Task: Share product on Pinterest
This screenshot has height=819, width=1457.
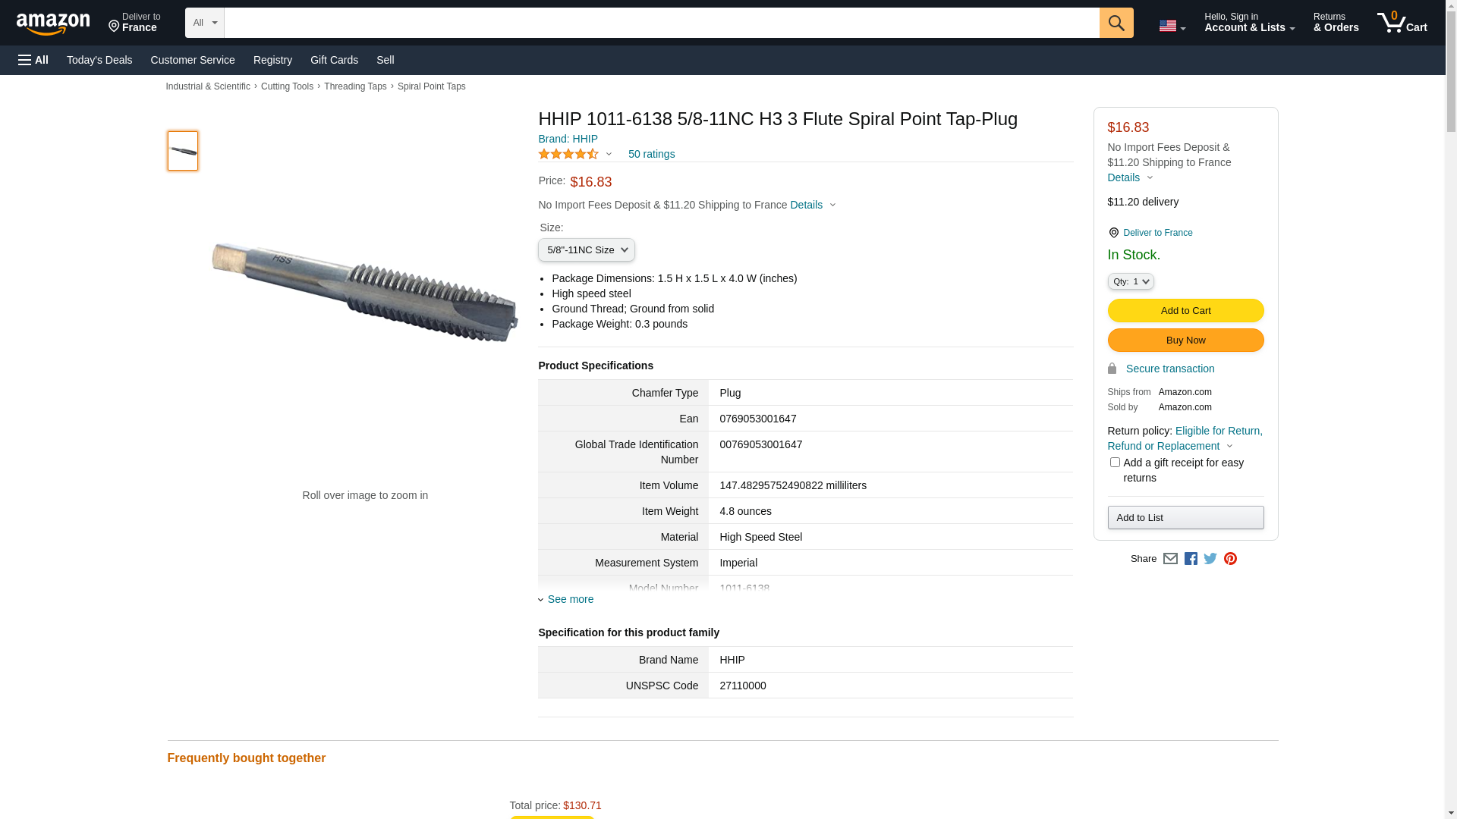Action: (1230, 559)
